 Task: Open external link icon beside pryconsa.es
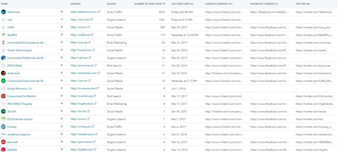95,65
